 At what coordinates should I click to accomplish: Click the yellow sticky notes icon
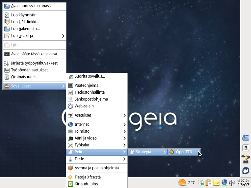(x=216, y=183)
